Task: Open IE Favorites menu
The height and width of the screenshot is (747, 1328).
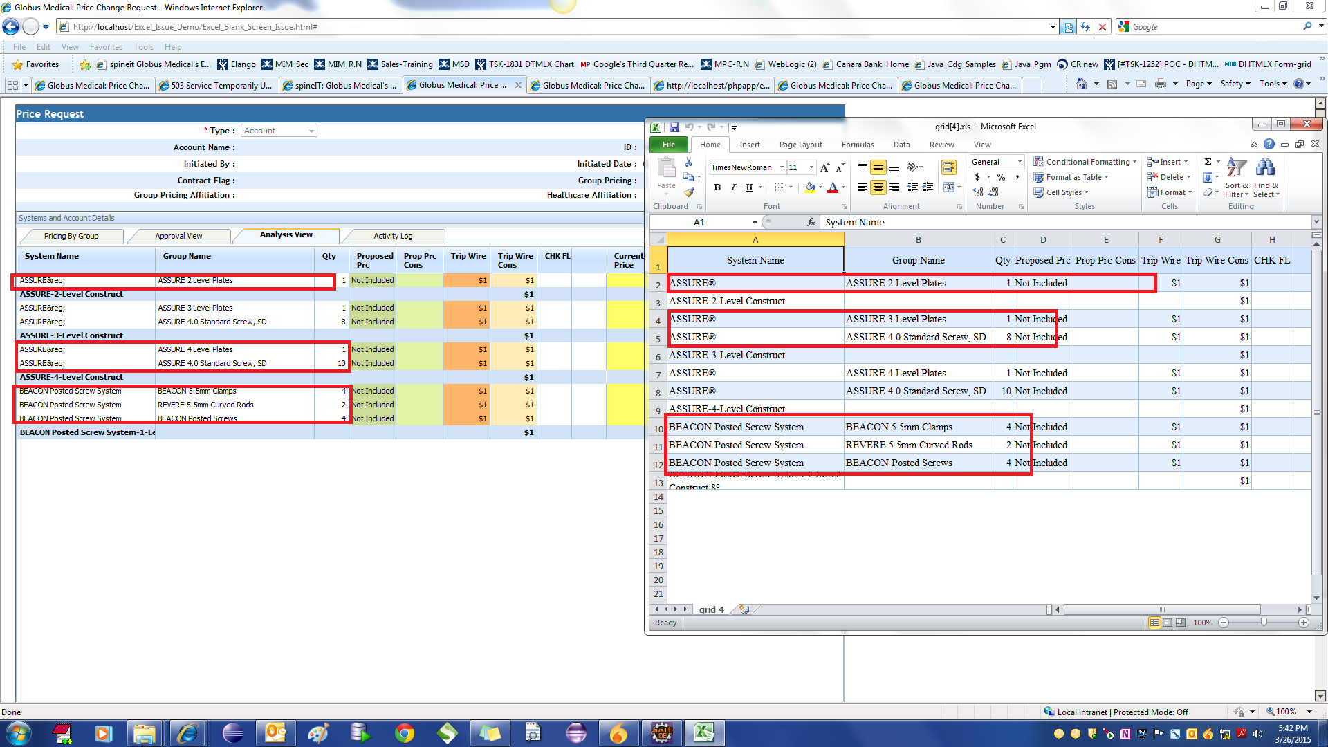Action: [x=106, y=47]
